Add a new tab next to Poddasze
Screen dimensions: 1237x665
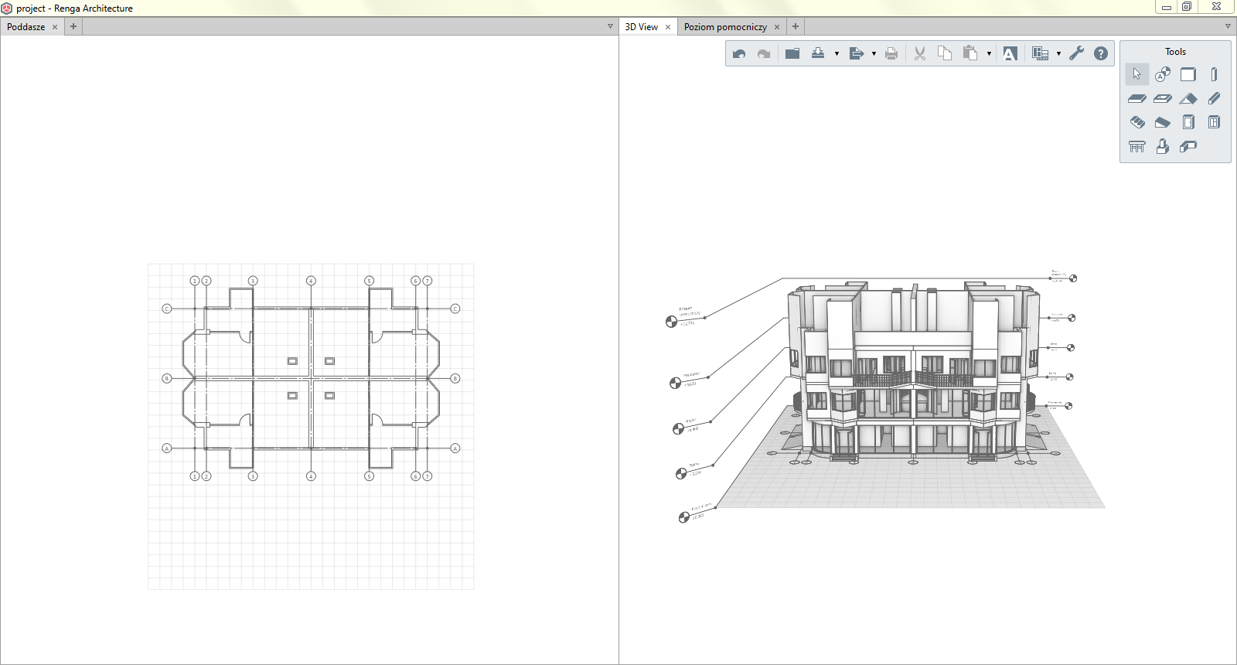click(73, 26)
